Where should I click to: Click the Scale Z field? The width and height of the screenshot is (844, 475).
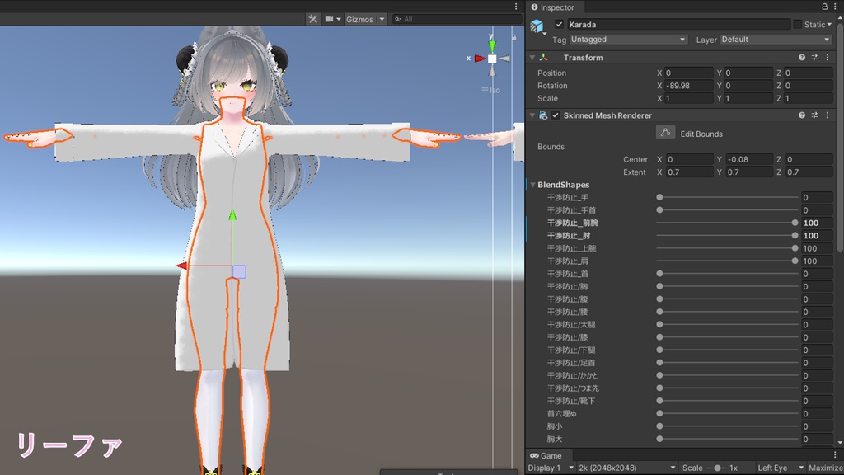coord(808,99)
